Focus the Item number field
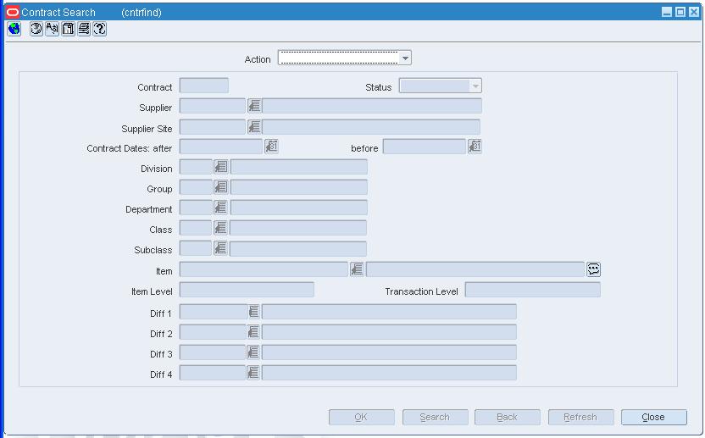The image size is (705, 438). pos(264,269)
